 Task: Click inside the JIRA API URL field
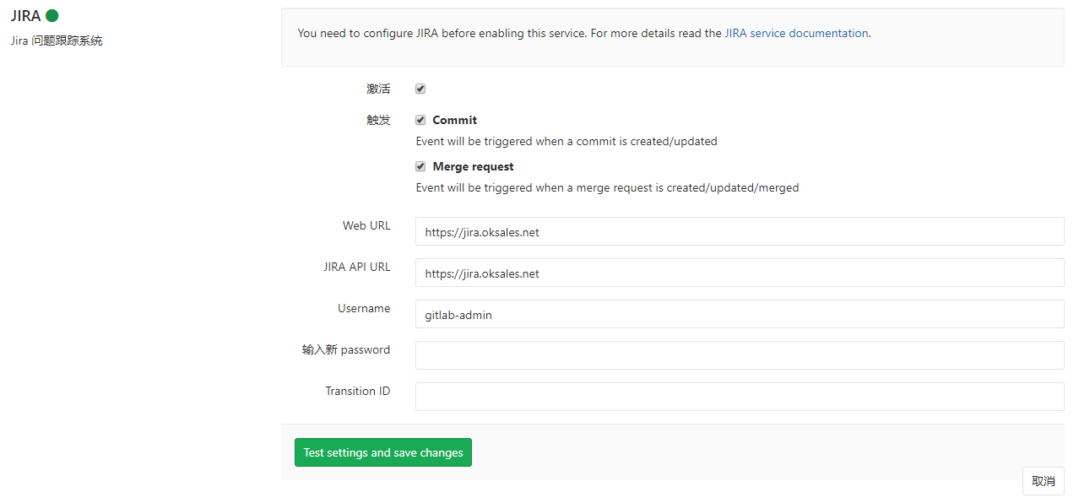(x=739, y=272)
